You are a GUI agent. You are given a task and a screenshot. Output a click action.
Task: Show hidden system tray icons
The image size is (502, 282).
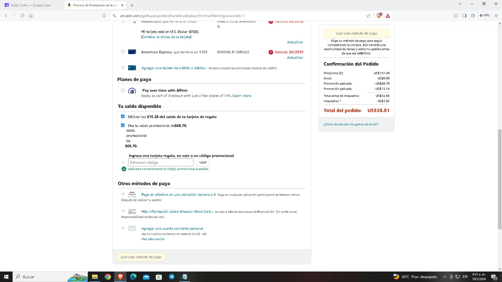pos(445,277)
